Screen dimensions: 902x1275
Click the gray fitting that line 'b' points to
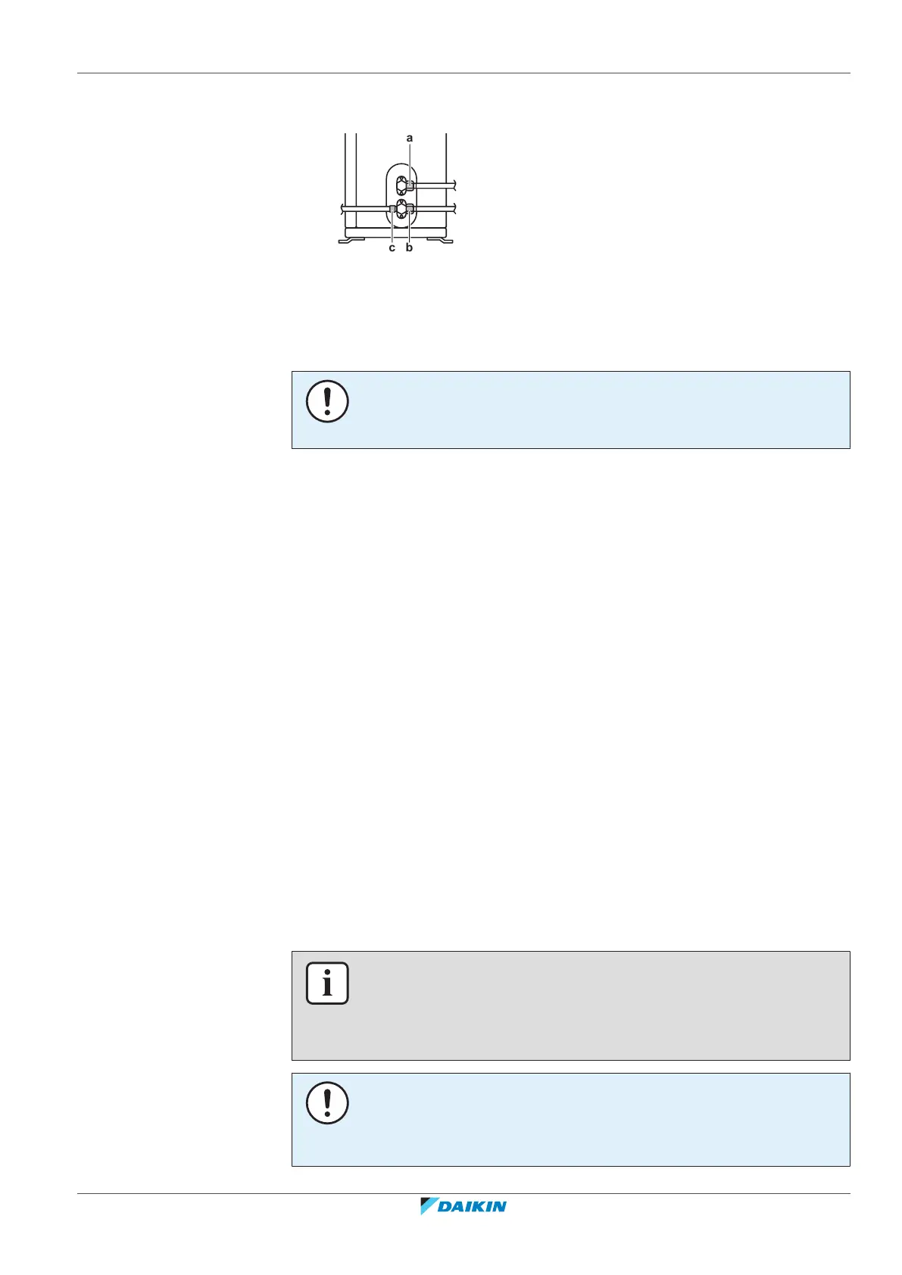[410, 209]
